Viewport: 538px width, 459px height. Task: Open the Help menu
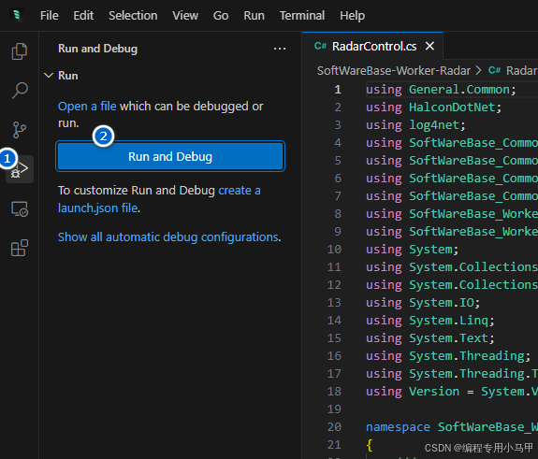point(353,16)
